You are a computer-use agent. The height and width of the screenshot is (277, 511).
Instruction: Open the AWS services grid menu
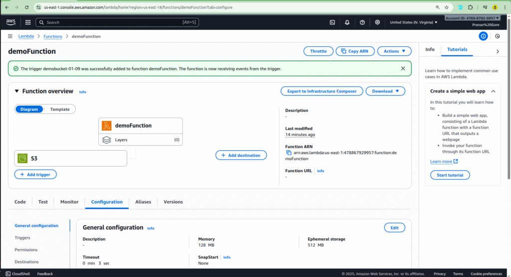(x=28, y=22)
